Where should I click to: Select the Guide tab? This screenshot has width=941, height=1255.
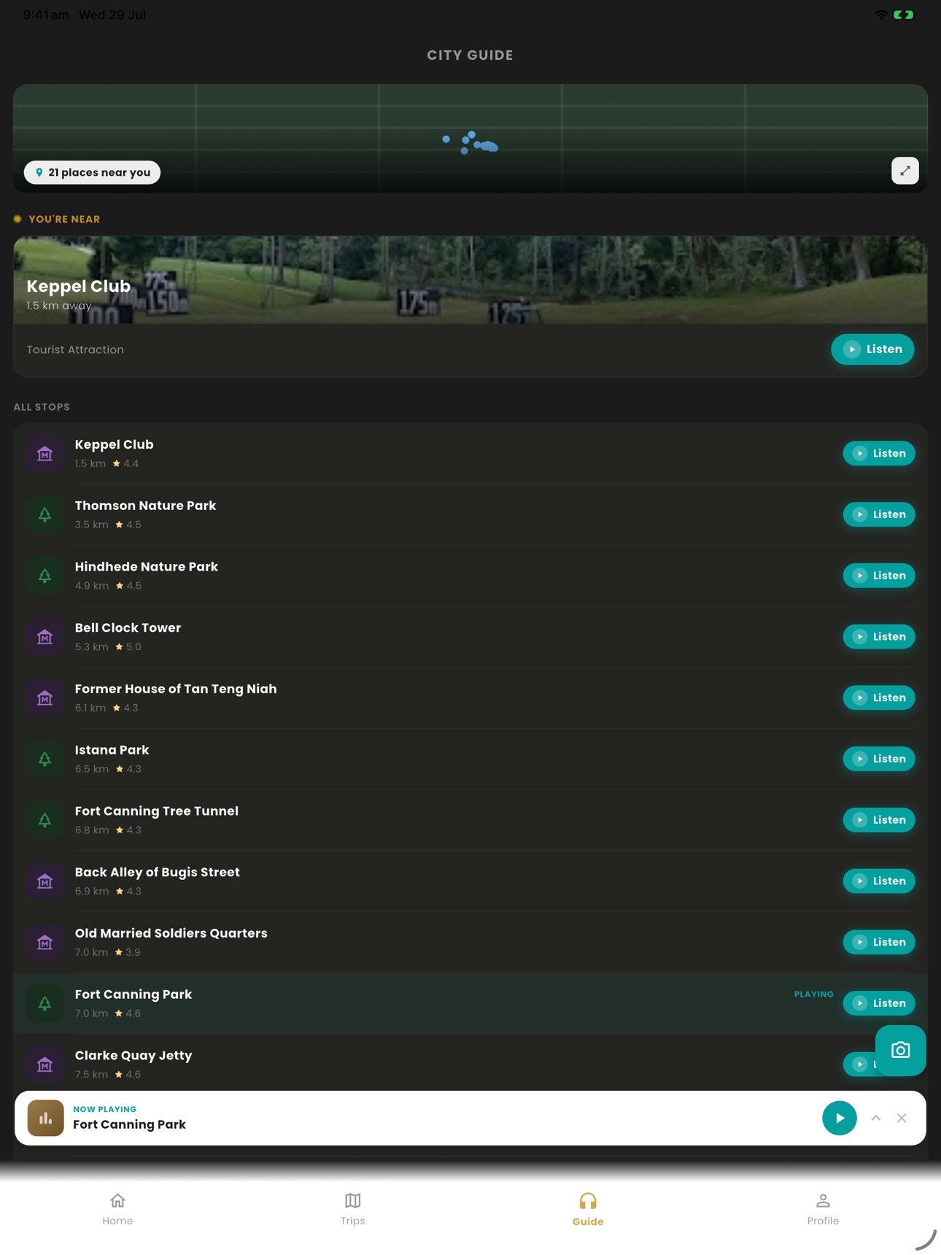[588, 1209]
